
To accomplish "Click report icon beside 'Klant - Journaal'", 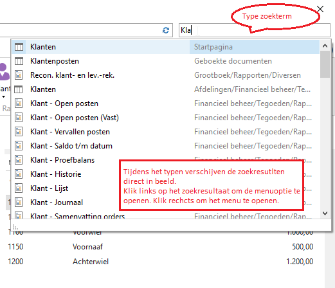I will tap(19, 203).
